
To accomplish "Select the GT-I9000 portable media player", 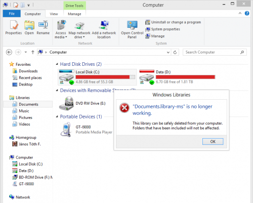I will click(x=86, y=130).
